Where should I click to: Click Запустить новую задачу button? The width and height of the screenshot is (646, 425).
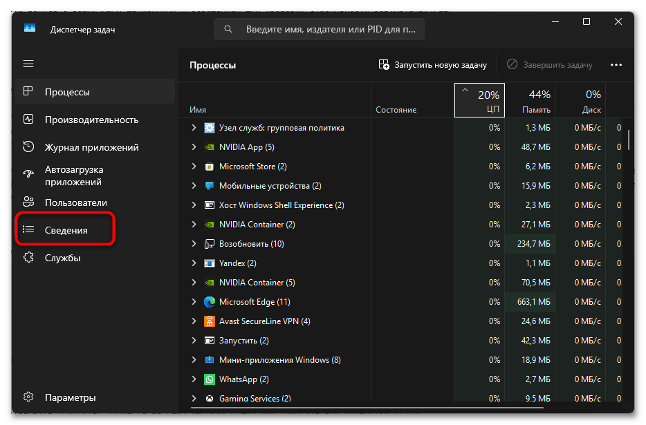coord(433,65)
